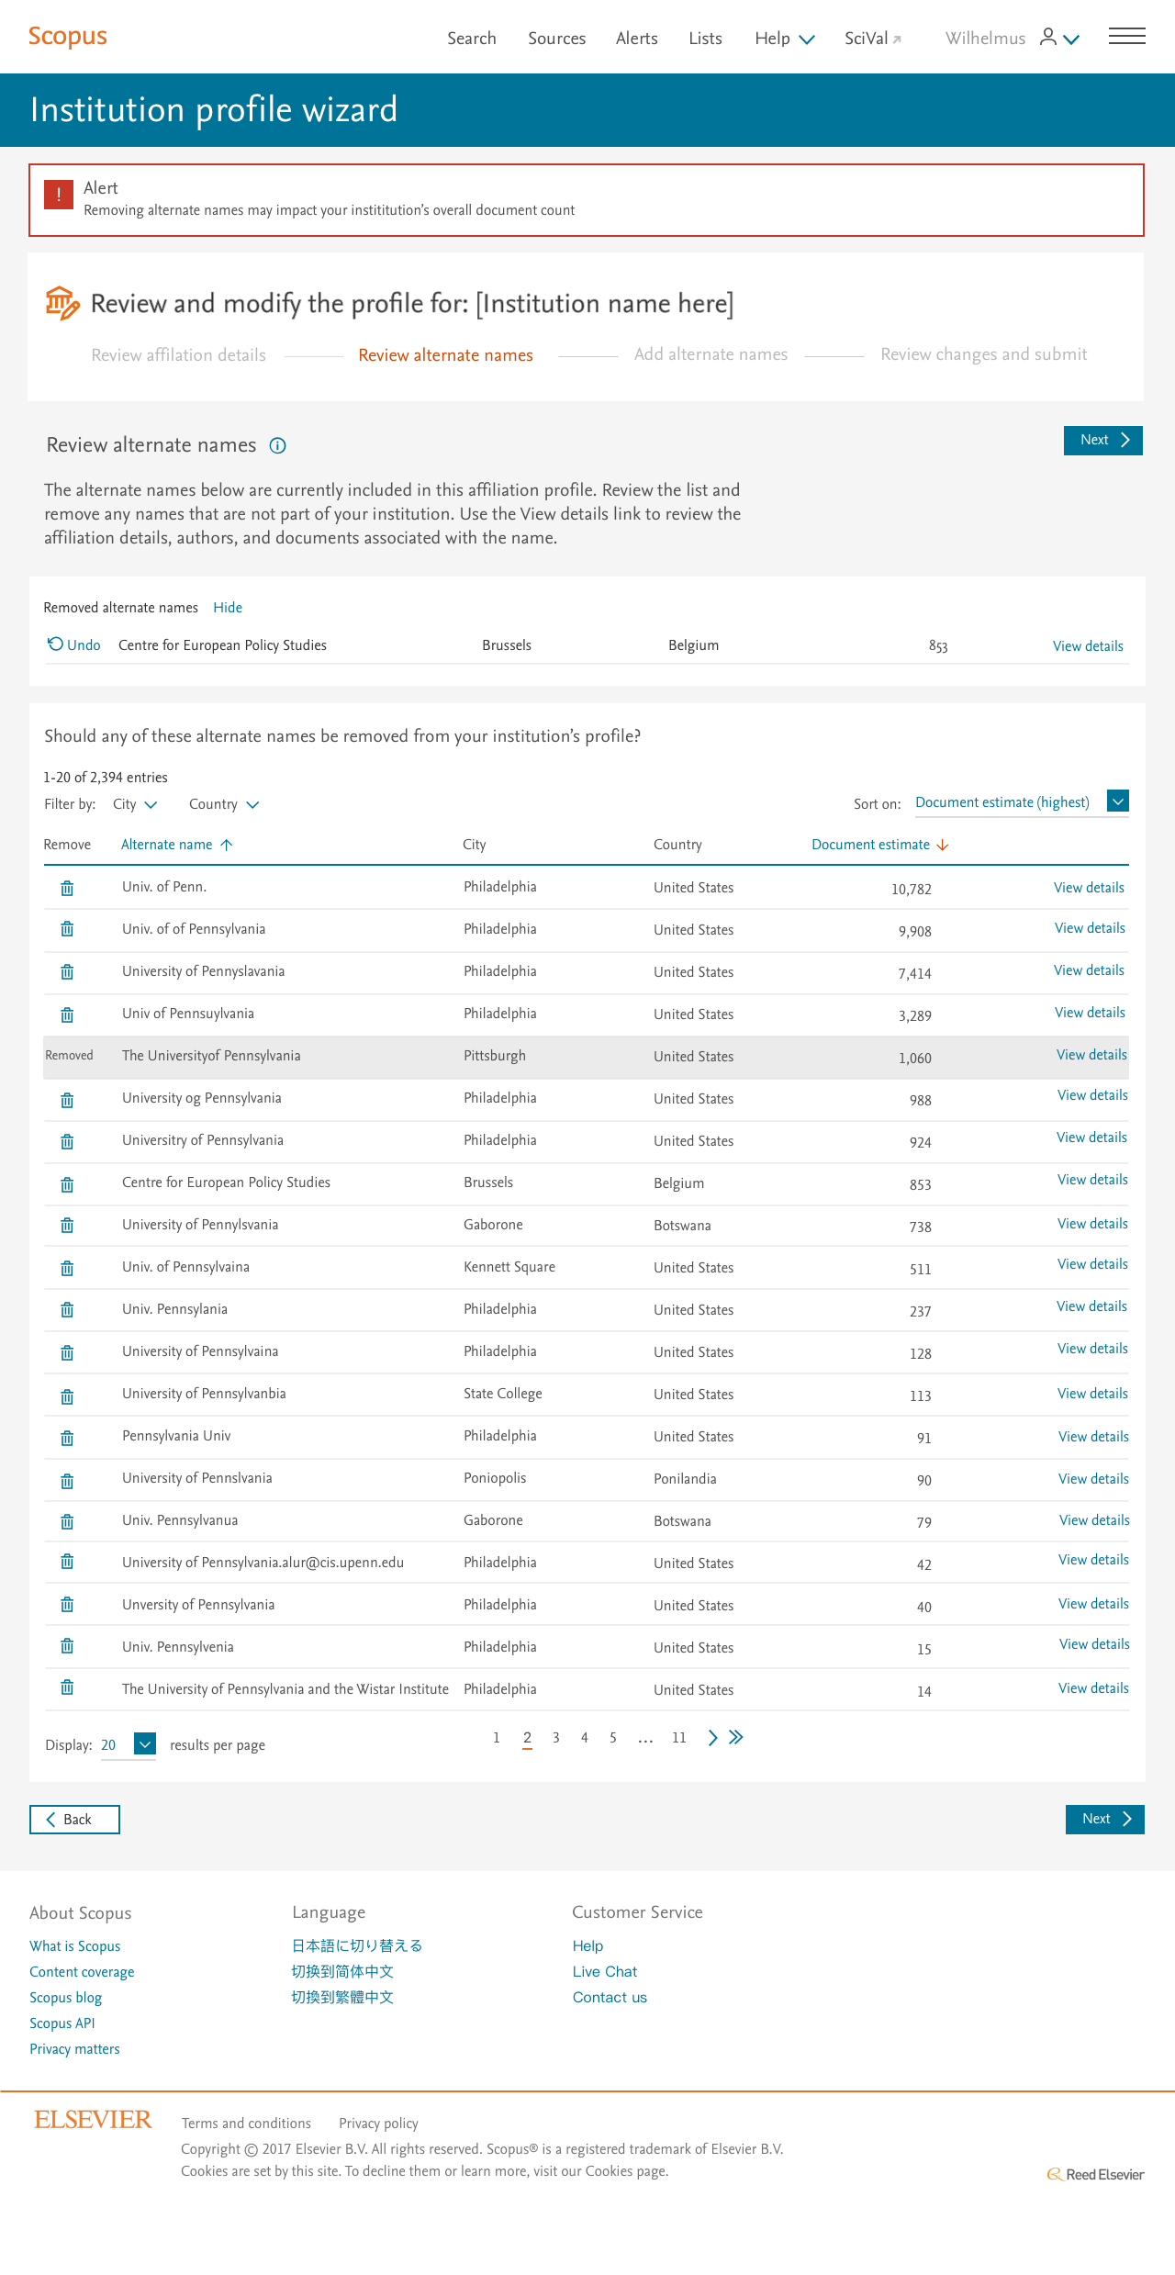Jump to last results page double arrow
Screen dimensions: 1175x2275
(736, 1738)
